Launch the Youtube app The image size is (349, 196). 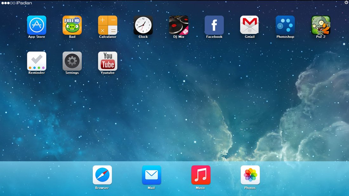tap(108, 61)
